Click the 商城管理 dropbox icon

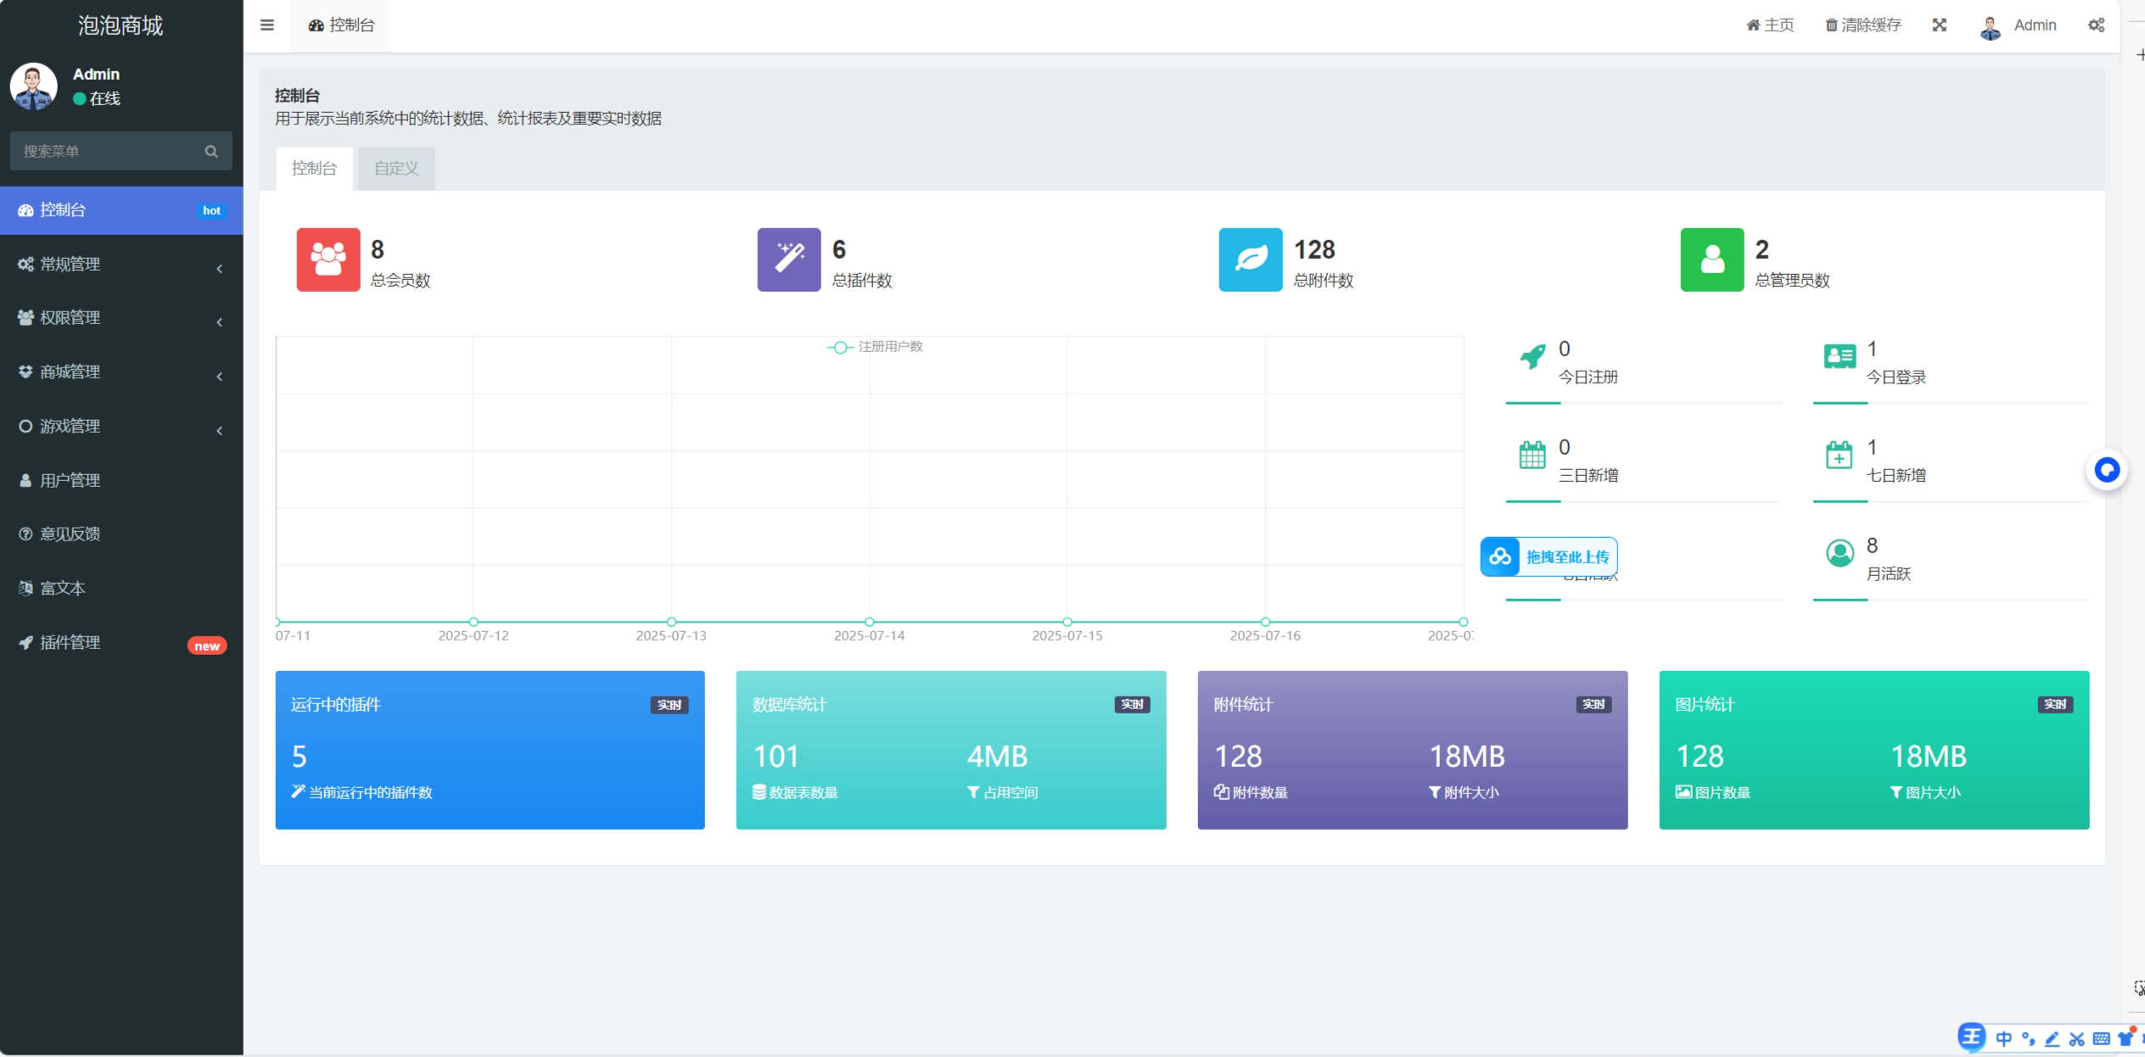click(x=26, y=372)
